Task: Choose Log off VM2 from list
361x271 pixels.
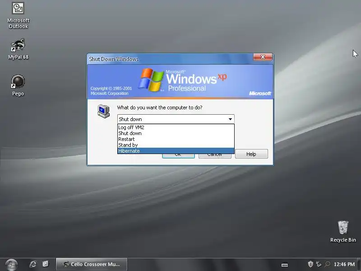Action: click(x=176, y=127)
